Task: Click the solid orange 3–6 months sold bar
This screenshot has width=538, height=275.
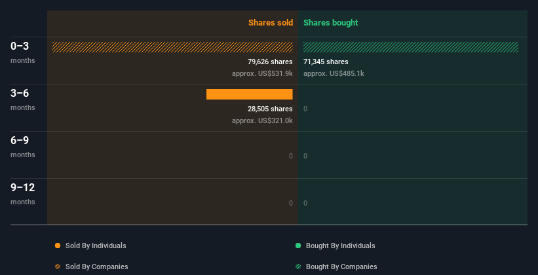Action: [250, 94]
